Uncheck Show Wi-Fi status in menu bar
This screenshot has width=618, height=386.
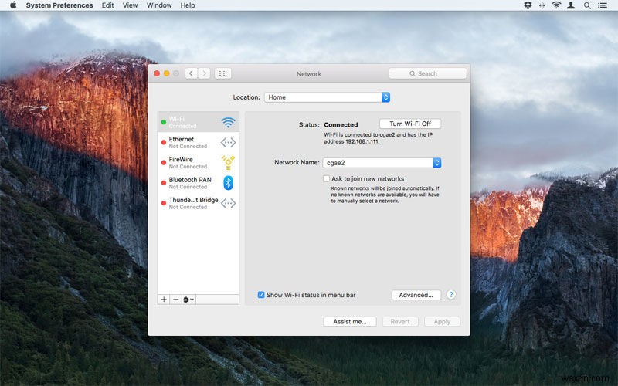pyautogui.click(x=261, y=295)
